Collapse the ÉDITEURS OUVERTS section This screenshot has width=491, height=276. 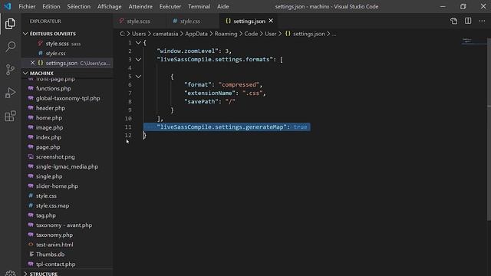point(53,34)
